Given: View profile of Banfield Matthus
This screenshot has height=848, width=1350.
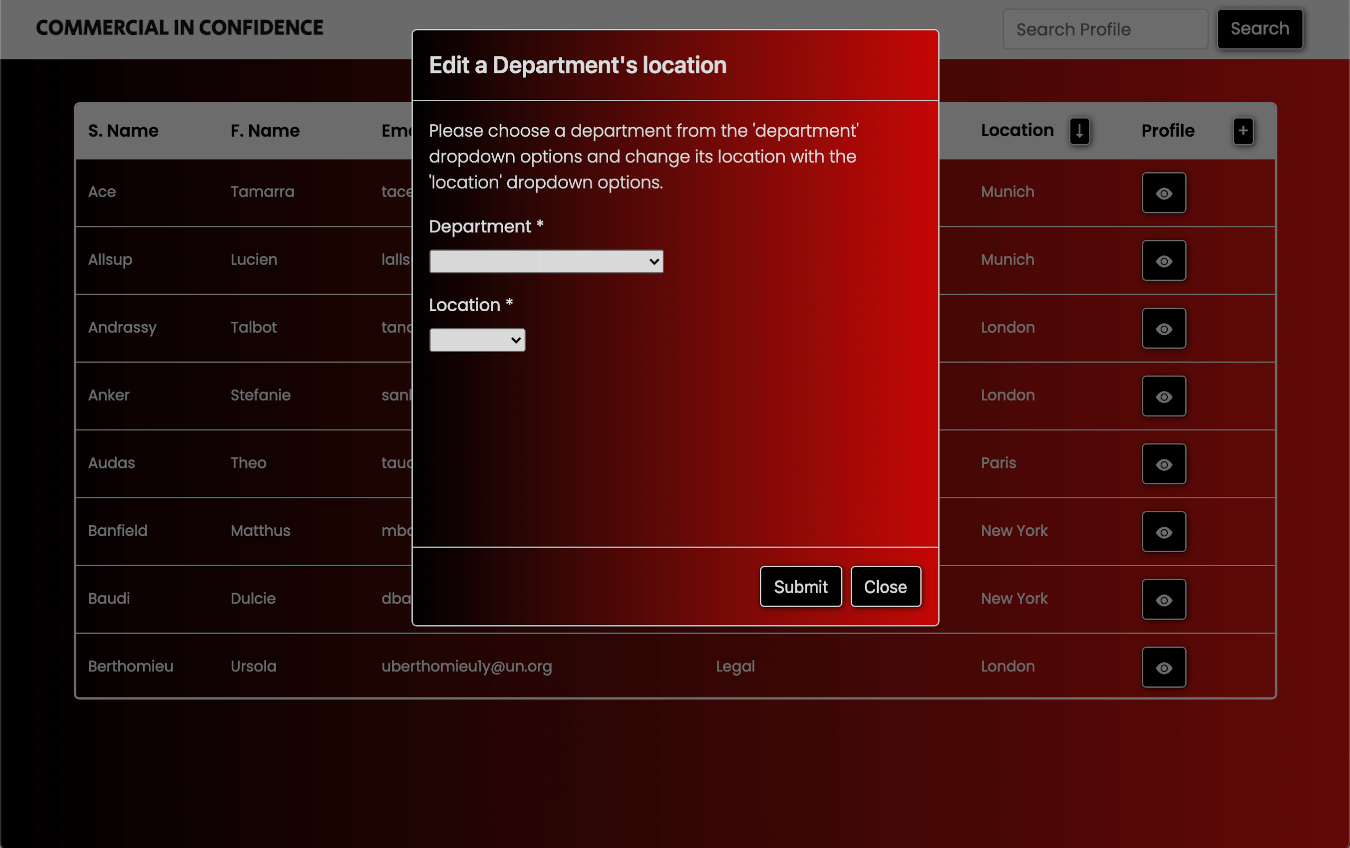Looking at the screenshot, I should 1164,532.
